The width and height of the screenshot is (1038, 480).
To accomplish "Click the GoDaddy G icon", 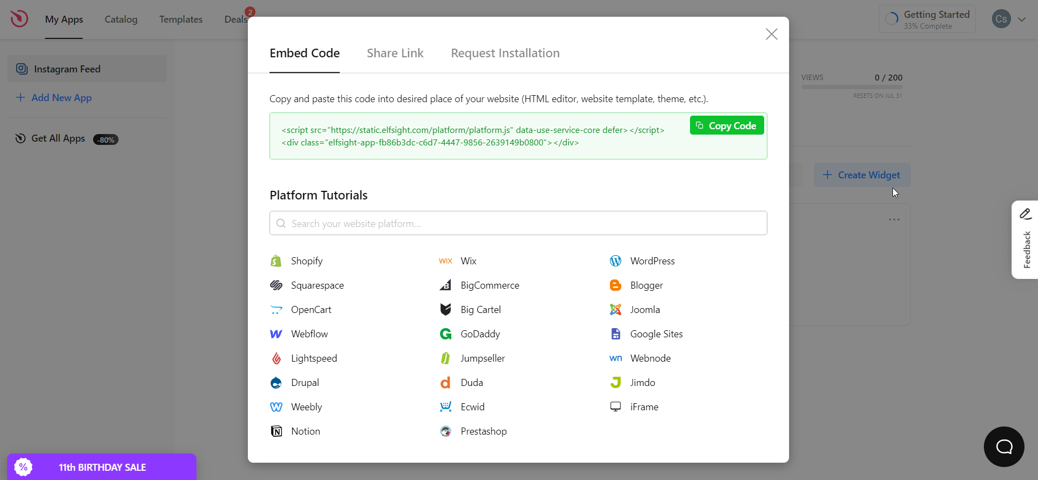I will point(445,334).
